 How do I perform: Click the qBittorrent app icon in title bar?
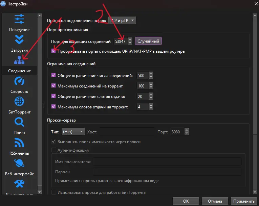tap(3, 4)
